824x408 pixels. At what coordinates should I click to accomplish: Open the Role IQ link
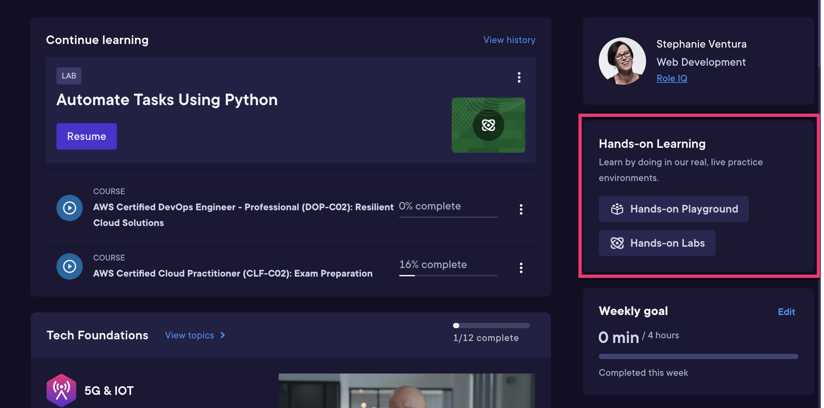[672, 78]
